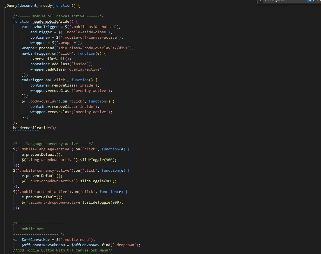Click '$offCanvasNav' in the var declaration
Screen dimensions: 321x254
pyautogui.click(x=36, y=240)
